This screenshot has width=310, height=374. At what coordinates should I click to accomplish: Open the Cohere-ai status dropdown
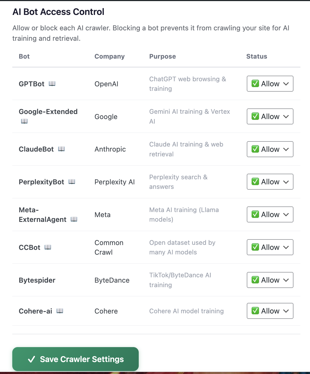click(x=270, y=311)
